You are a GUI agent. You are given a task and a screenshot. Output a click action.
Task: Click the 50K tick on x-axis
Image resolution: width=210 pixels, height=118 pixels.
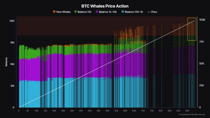(x=107, y=111)
